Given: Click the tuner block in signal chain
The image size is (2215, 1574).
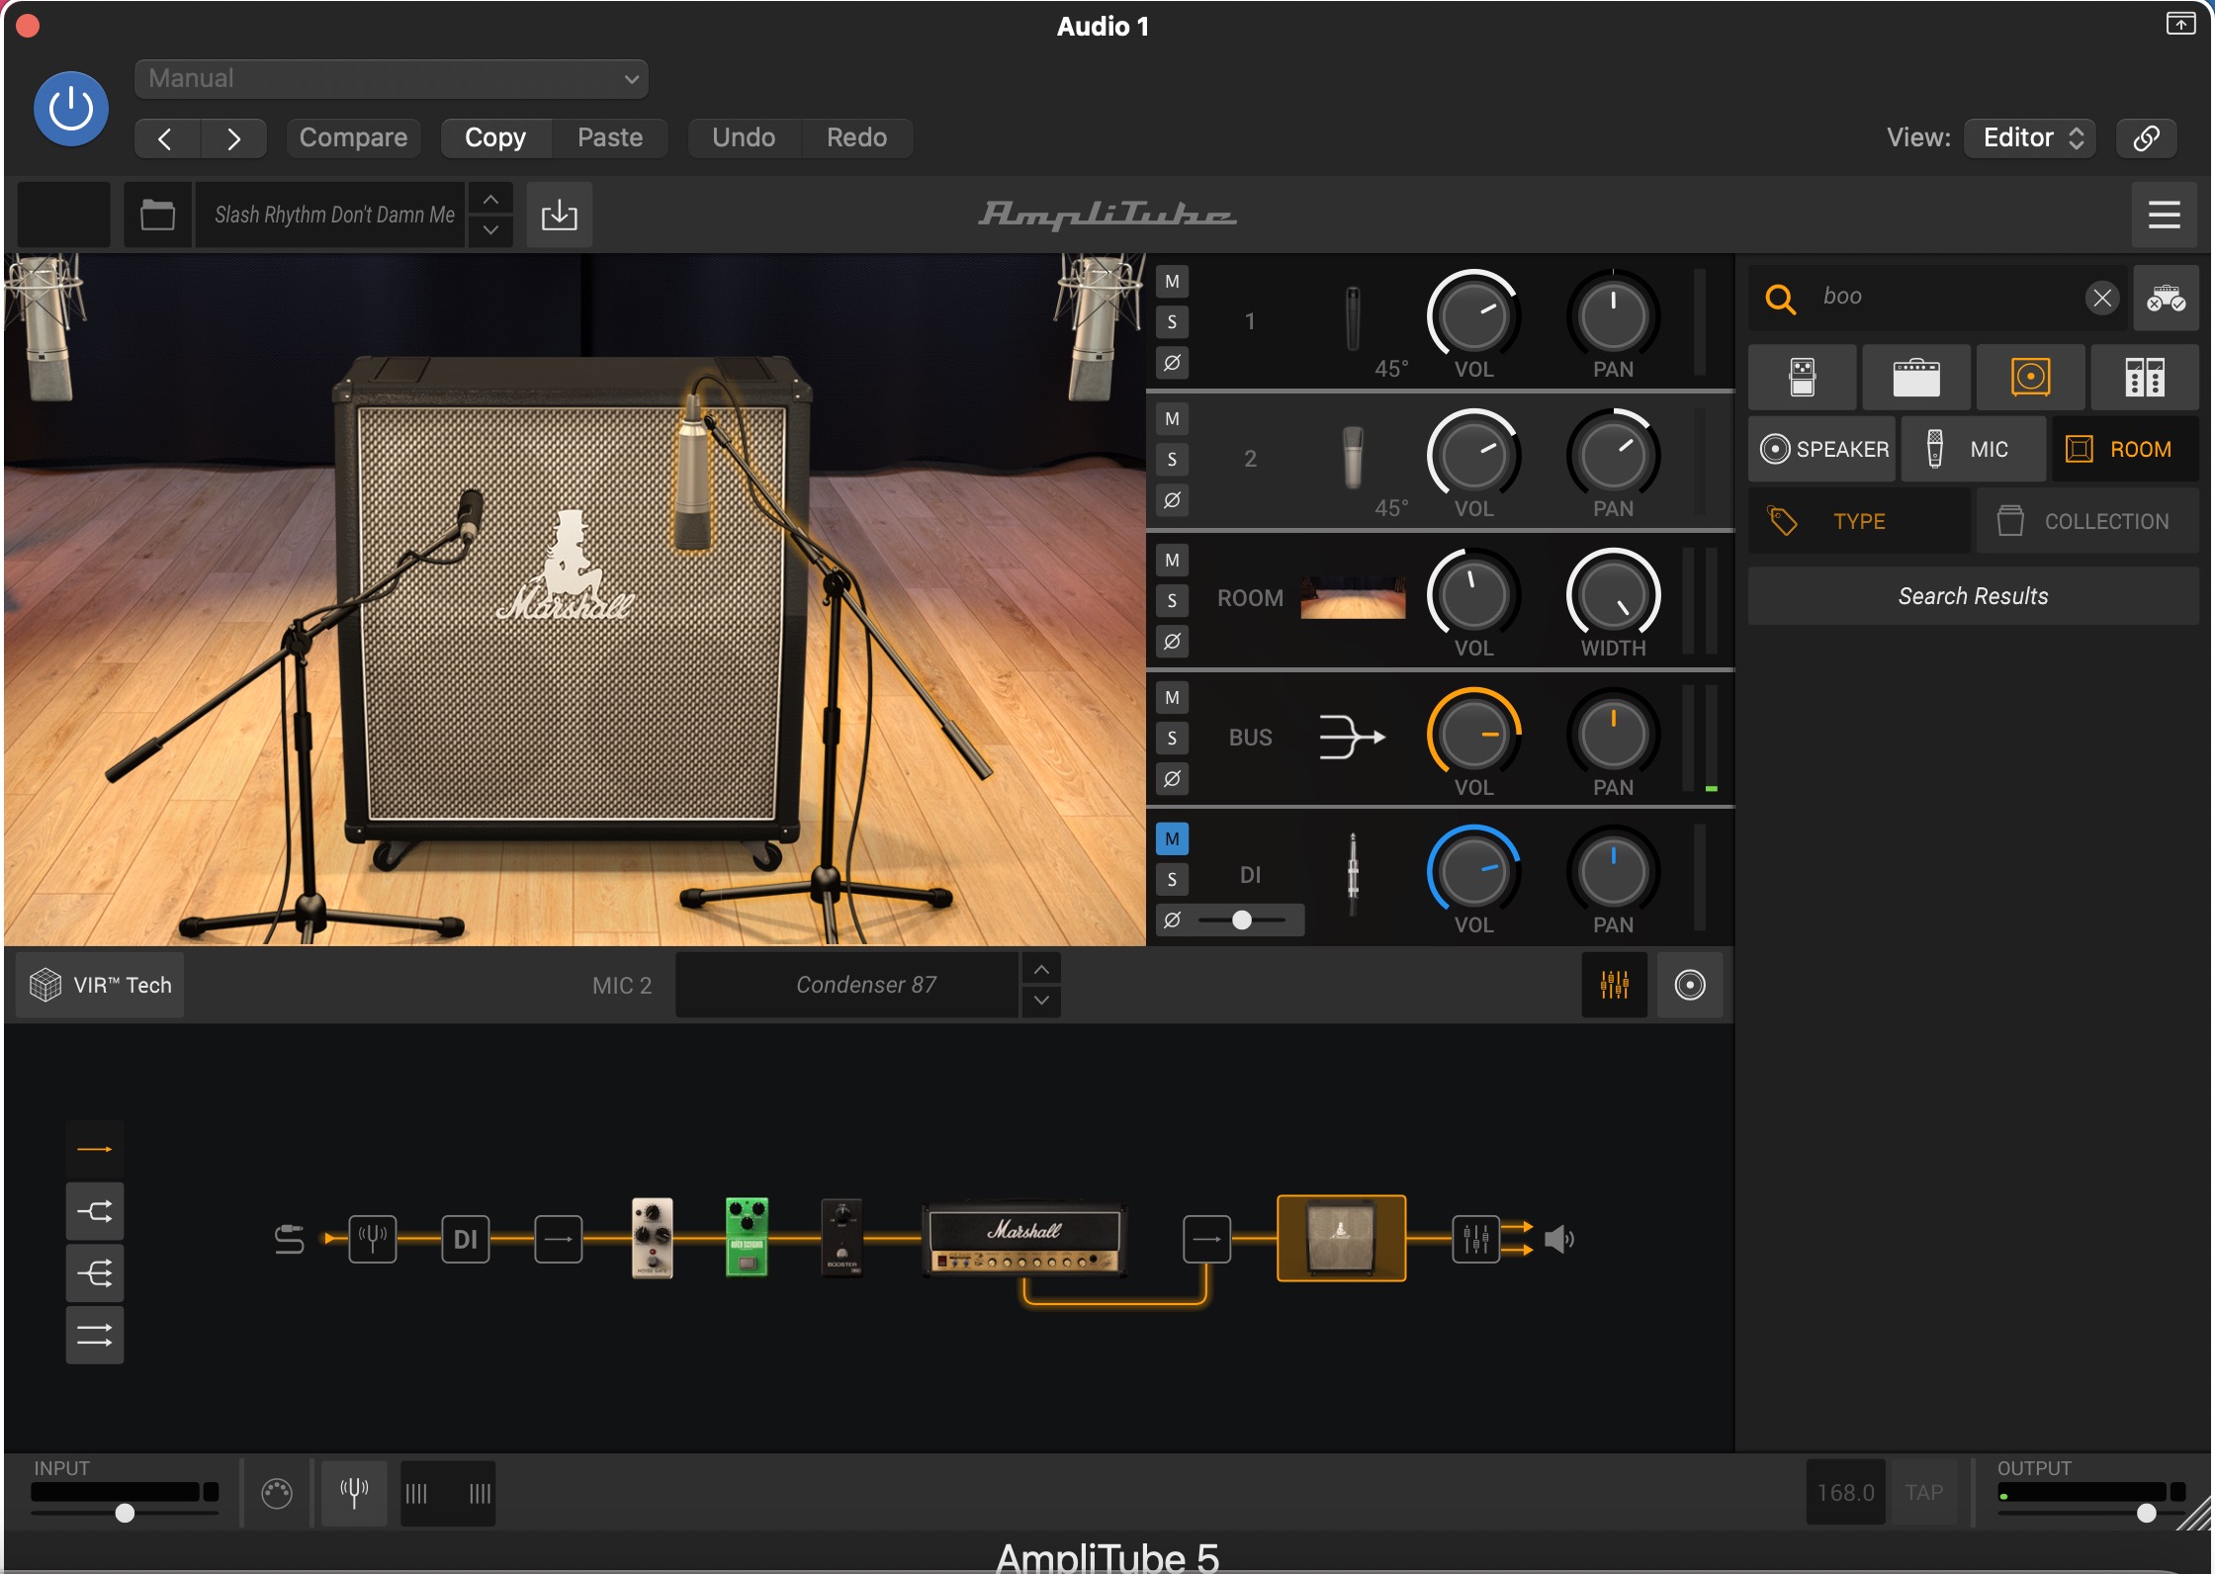Looking at the screenshot, I should [x=373, y=1239].
